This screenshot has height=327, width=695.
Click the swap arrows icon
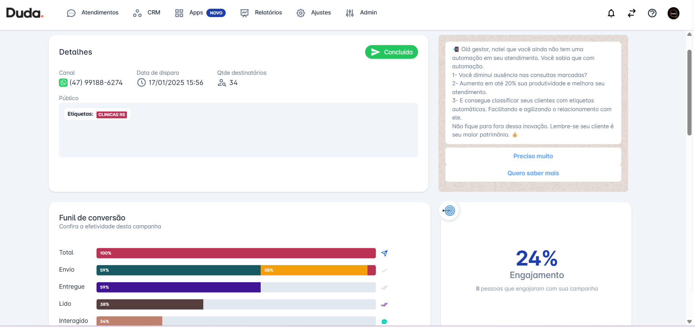coord(632,13)
